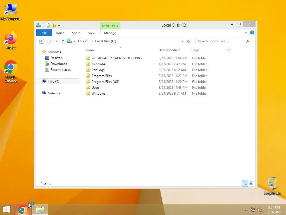Switch to the Share ribbon tab

(x=76, y=33)
